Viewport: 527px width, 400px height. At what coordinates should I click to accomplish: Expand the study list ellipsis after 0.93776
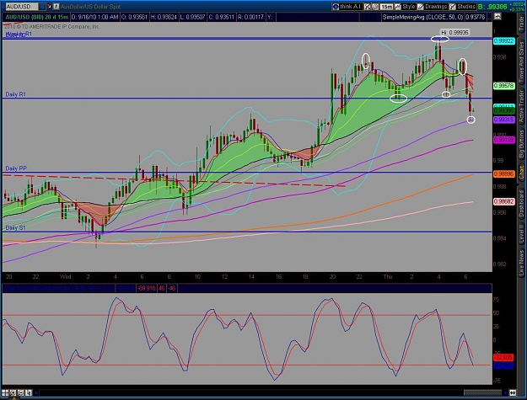pos(489,17)
